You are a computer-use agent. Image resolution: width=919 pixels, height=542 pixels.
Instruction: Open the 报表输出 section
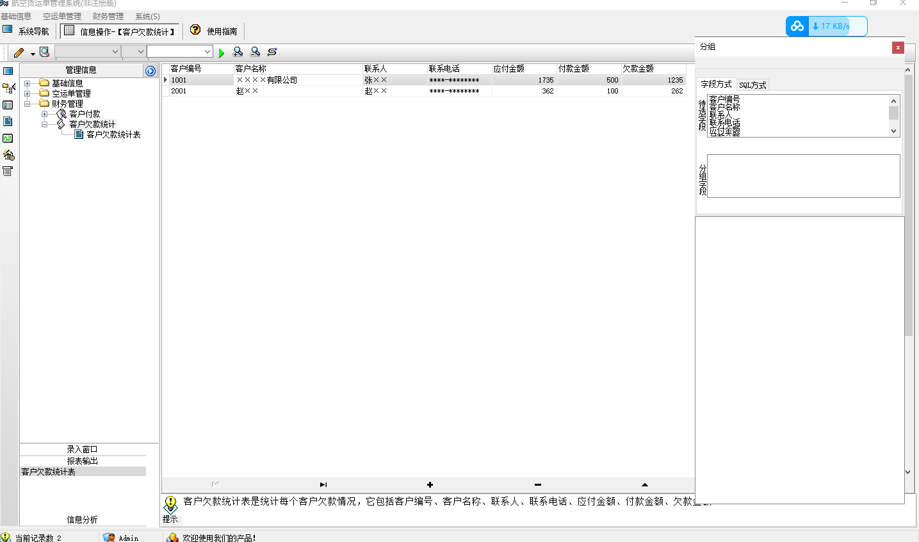tap(83, 461)
